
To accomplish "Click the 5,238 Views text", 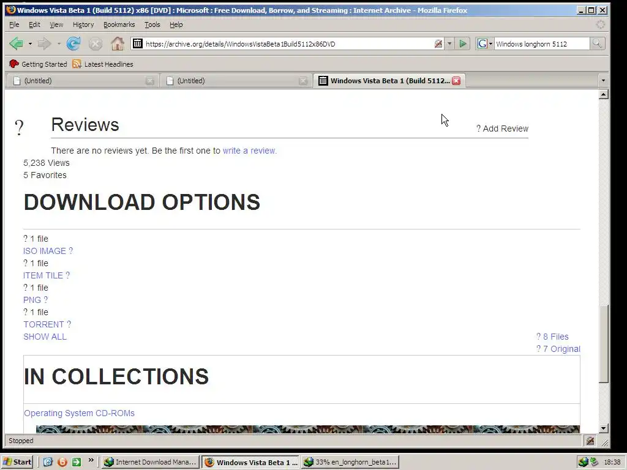I will 47,163.
